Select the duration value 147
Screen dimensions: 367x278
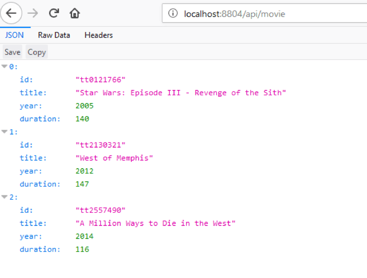[82, 184]
